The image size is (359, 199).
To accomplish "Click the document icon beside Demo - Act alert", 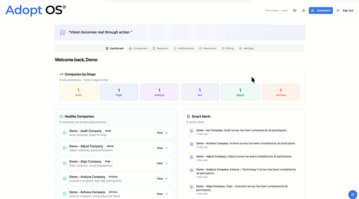I will (191, 130).
